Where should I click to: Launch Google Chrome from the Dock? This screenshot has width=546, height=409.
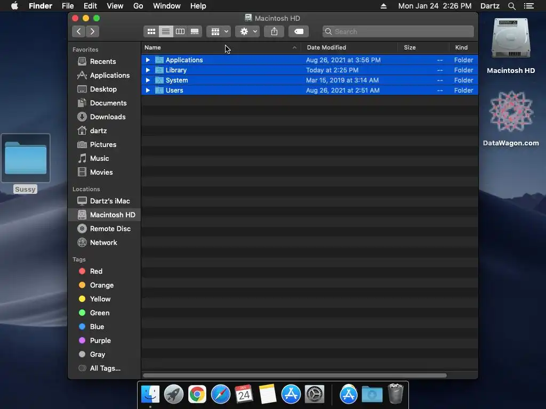tap(197, 395)
